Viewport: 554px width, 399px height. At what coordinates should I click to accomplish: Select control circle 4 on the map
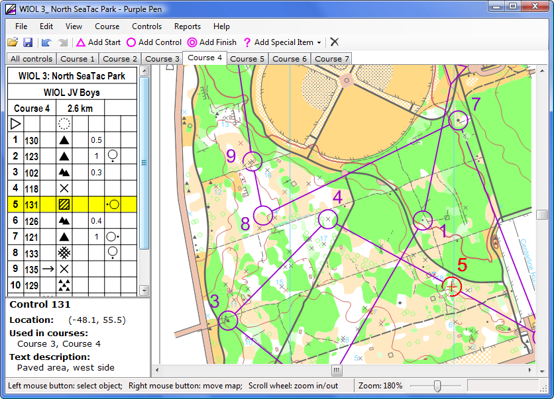(328, 219)
